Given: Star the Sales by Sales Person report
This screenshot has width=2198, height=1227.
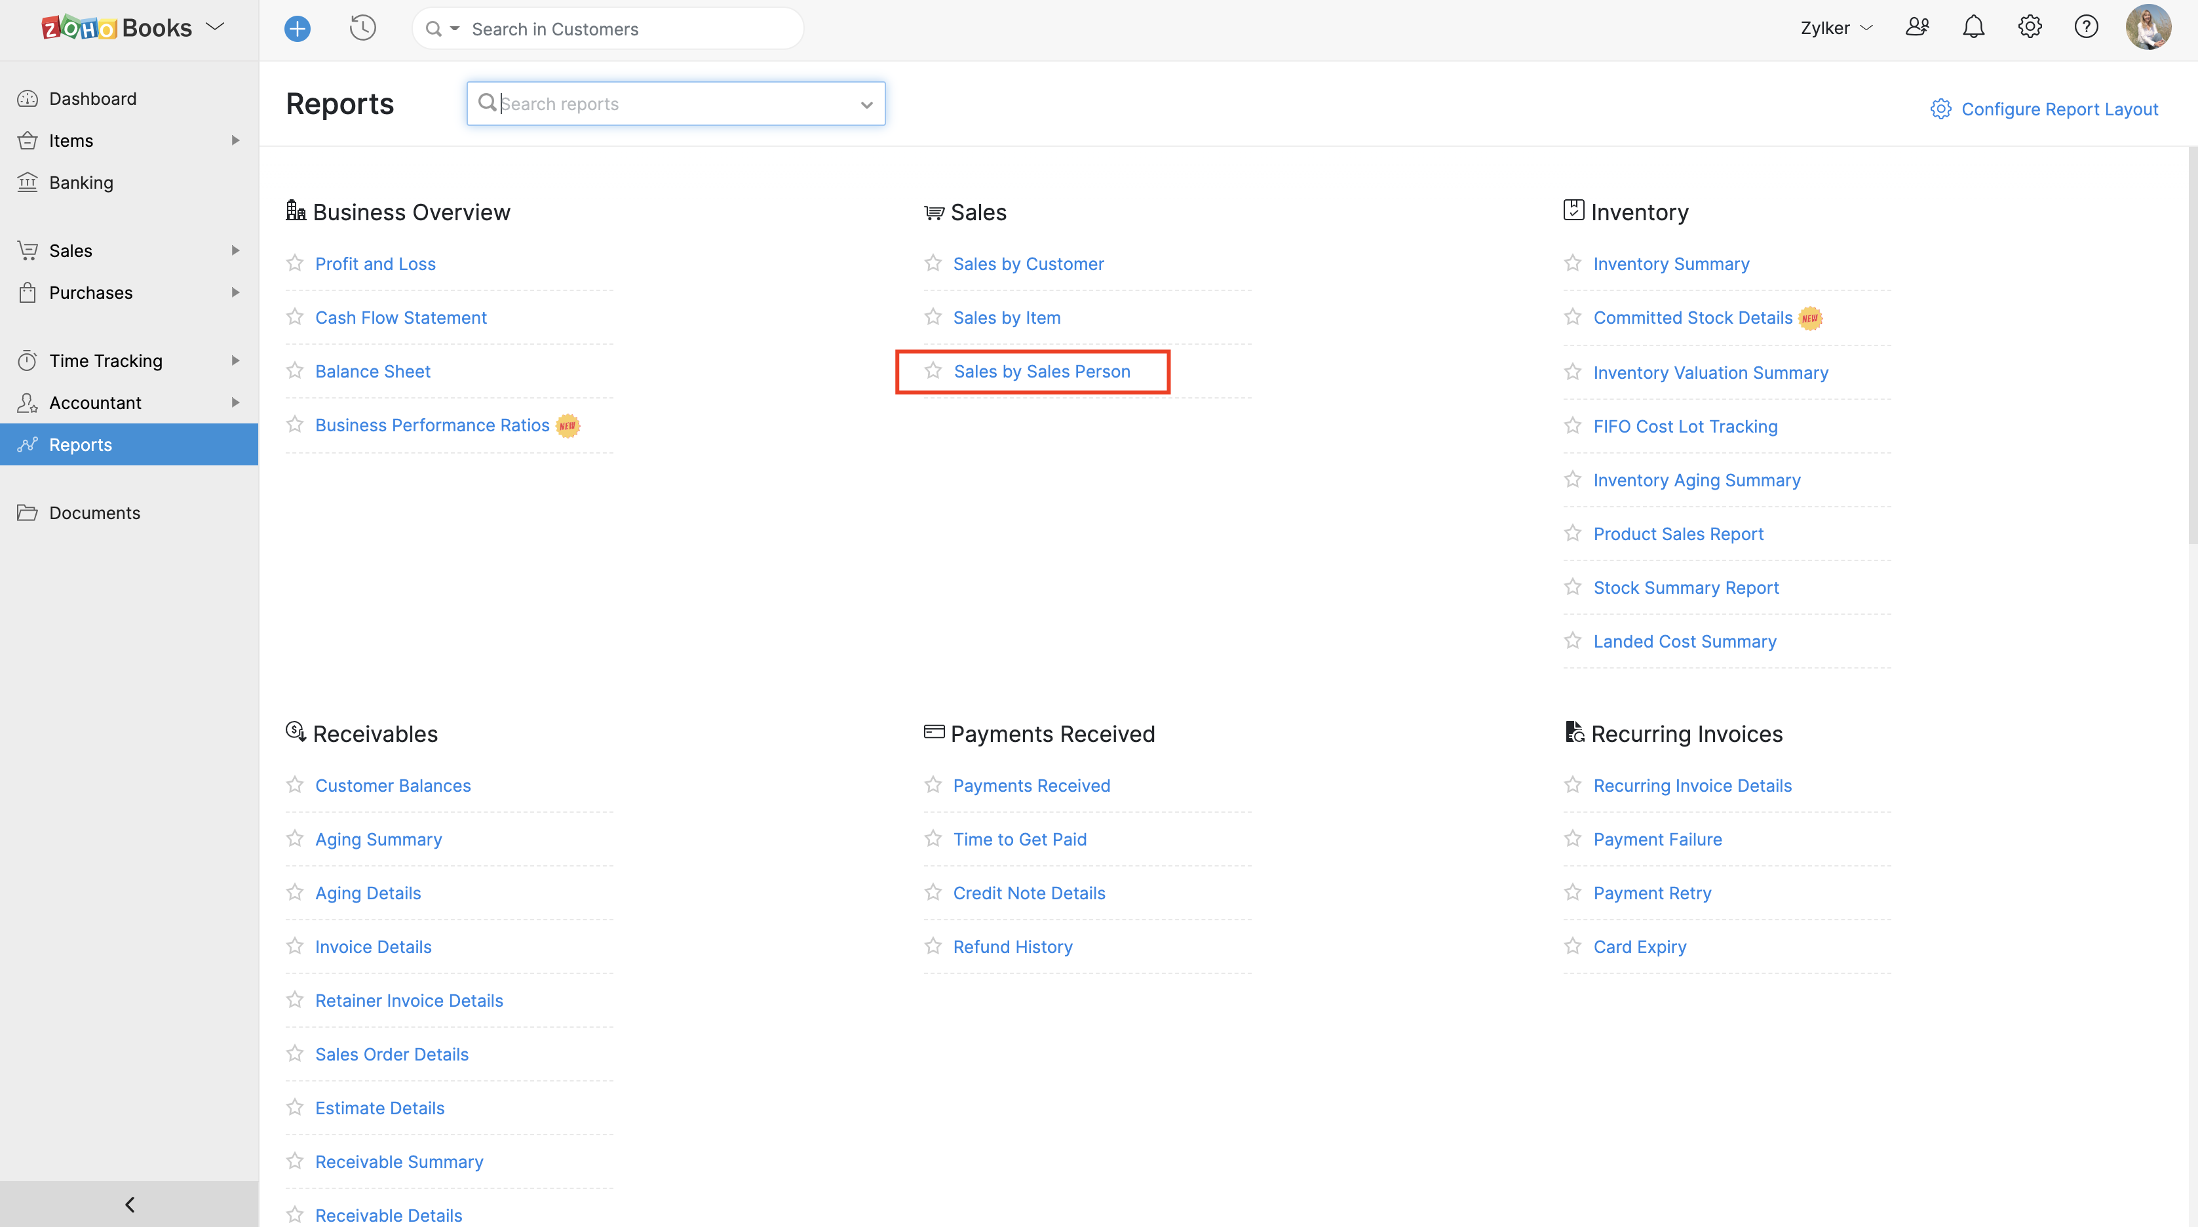Looking at the screenshot, I should [x=933, y=370].
